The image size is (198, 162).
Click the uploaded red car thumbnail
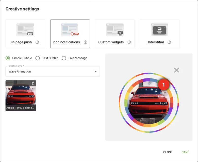(21, 94)
